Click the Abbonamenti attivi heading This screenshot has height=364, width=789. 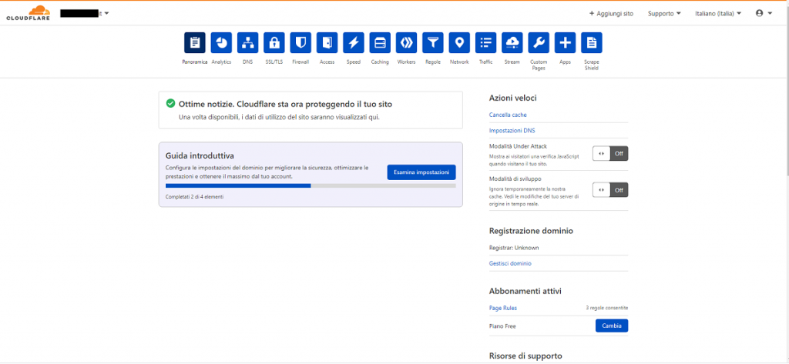coord(525,291)
